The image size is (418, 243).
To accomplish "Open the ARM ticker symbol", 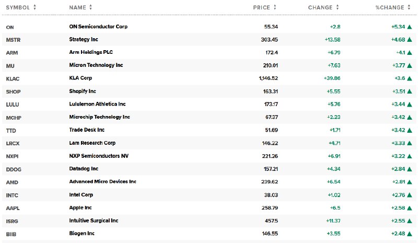I will pyautogui.click(x=11, y=53).
